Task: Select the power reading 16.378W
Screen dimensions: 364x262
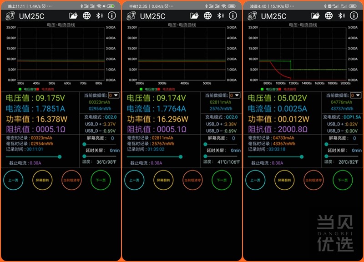Action: pyautogui.click(x=51, y=119)
